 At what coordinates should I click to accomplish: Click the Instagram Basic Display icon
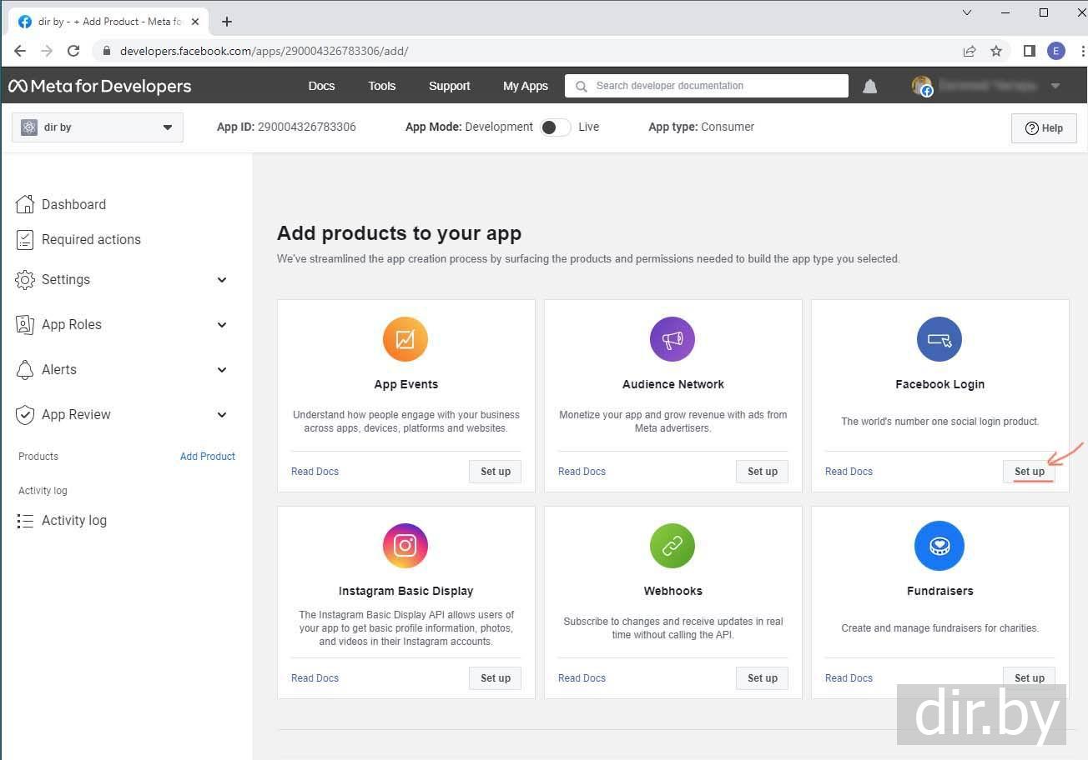pyautogui.click(x=405, y=546)
